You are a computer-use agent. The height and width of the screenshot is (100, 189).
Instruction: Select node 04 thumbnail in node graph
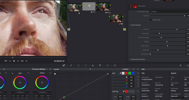point(116,18)
